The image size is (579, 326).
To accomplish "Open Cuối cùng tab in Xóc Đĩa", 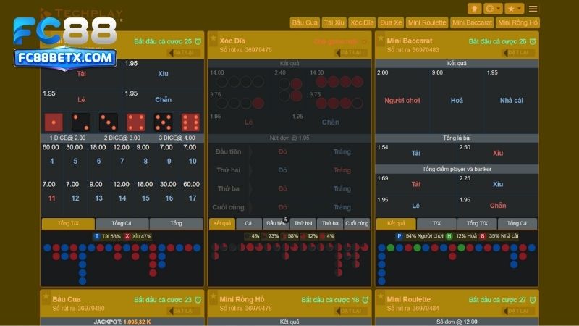I will click(357, 223).
